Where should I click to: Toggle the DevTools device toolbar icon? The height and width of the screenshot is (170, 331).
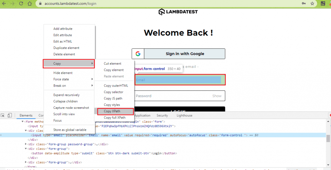[x=9, y=115]
